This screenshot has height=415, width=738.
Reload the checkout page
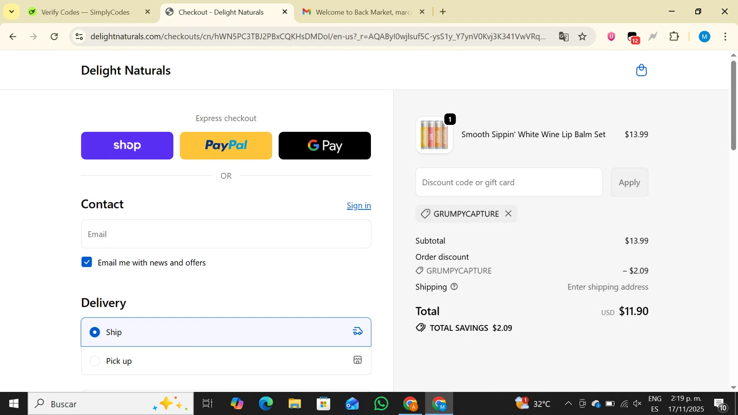coord(55,37)
